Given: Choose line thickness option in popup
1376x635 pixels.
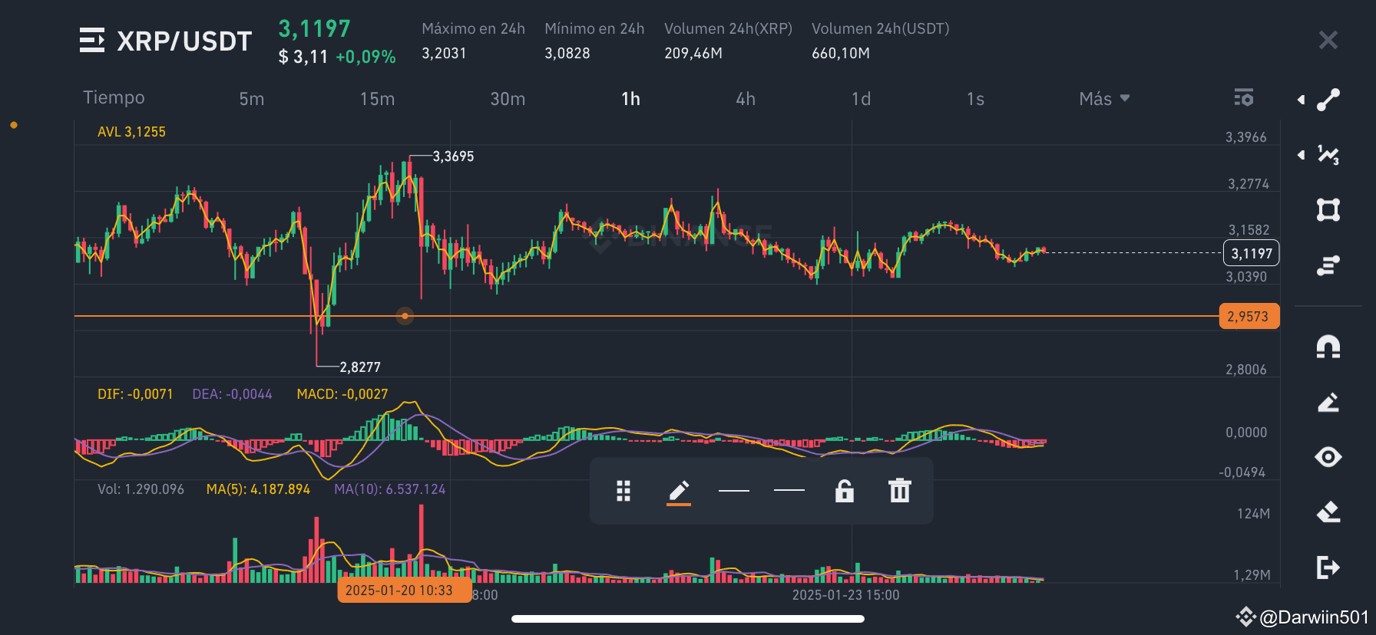Looking at the screenshot, I should pos(734,491).
